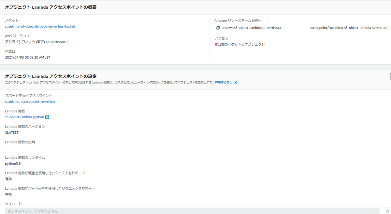Open access point suzukima-access-point-serverless
The width and height of the screenshot is (391, 214).
point(30,101)
